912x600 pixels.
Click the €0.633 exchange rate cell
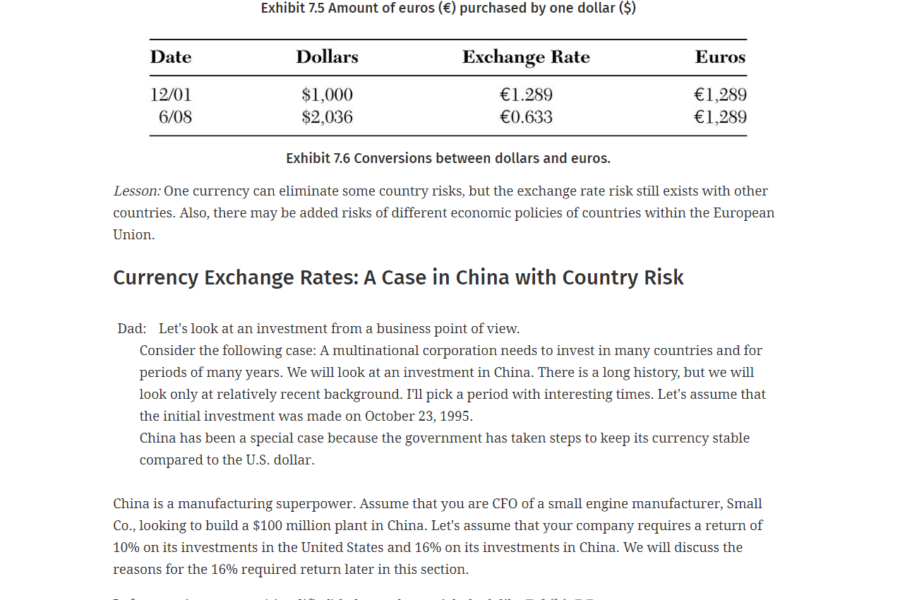(x=526, y=117)
